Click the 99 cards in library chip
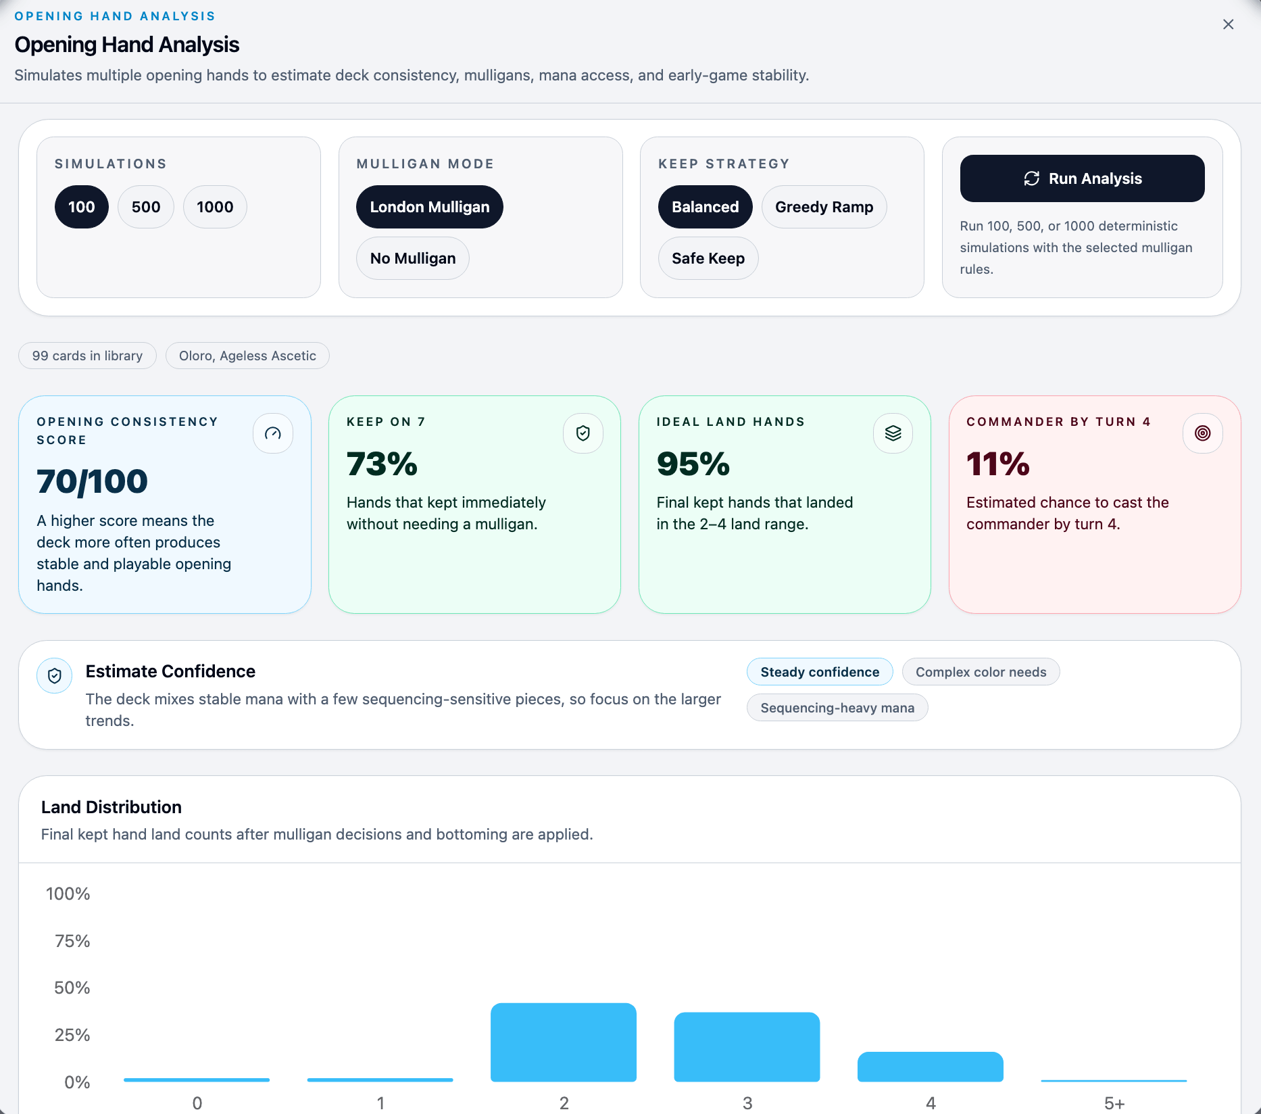 [87, 356]
